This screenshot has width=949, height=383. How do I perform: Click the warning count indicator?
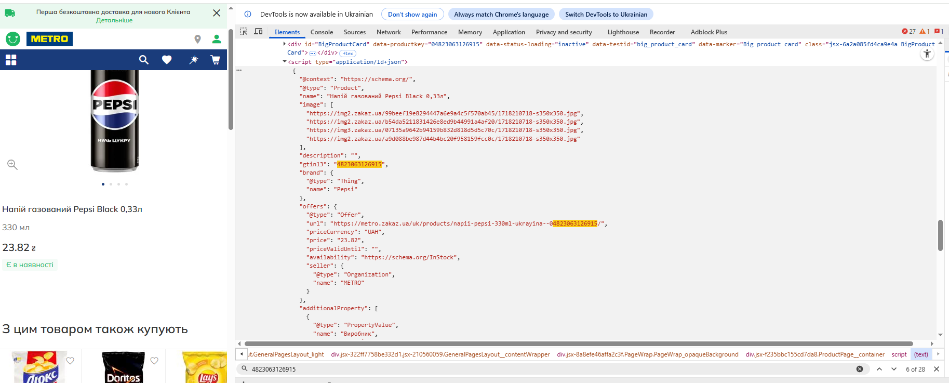click(x=925, y=32)
